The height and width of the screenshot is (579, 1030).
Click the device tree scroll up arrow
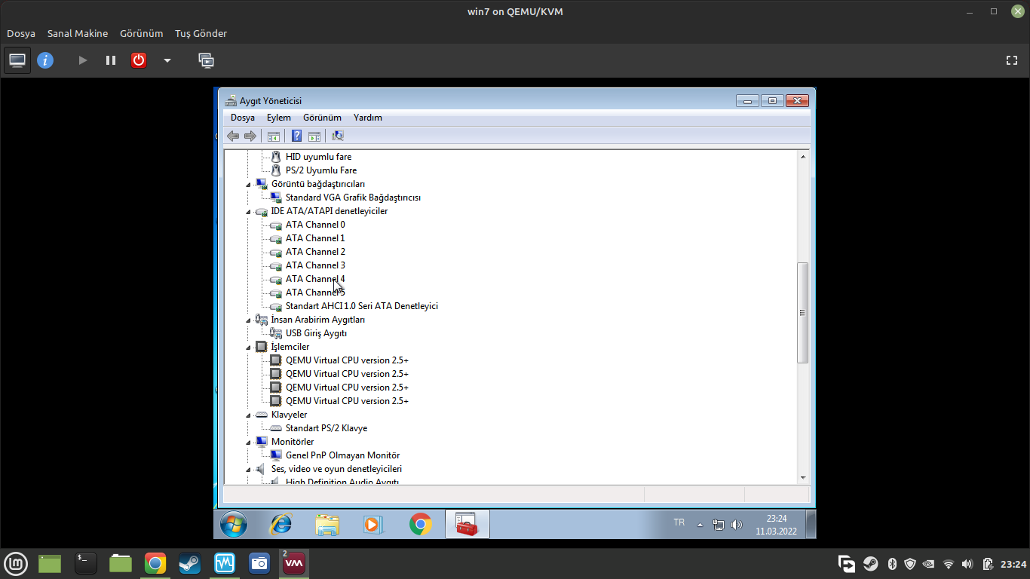click(803, 157)
